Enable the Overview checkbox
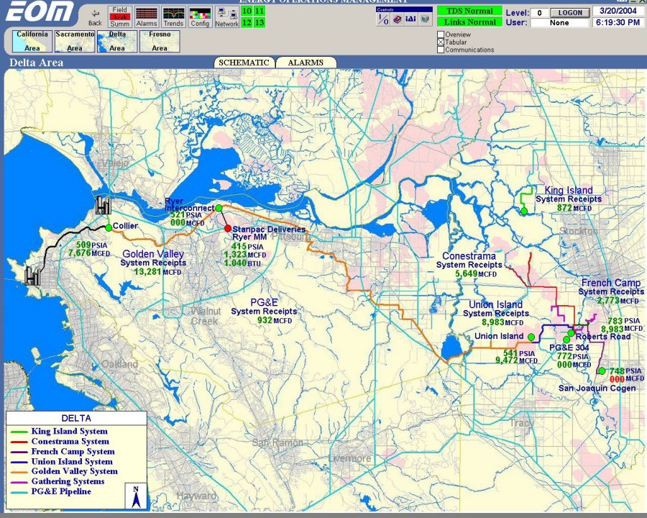The width and height of the screenshot is (647, 518). pyautogui.click(x=441, y=35)
